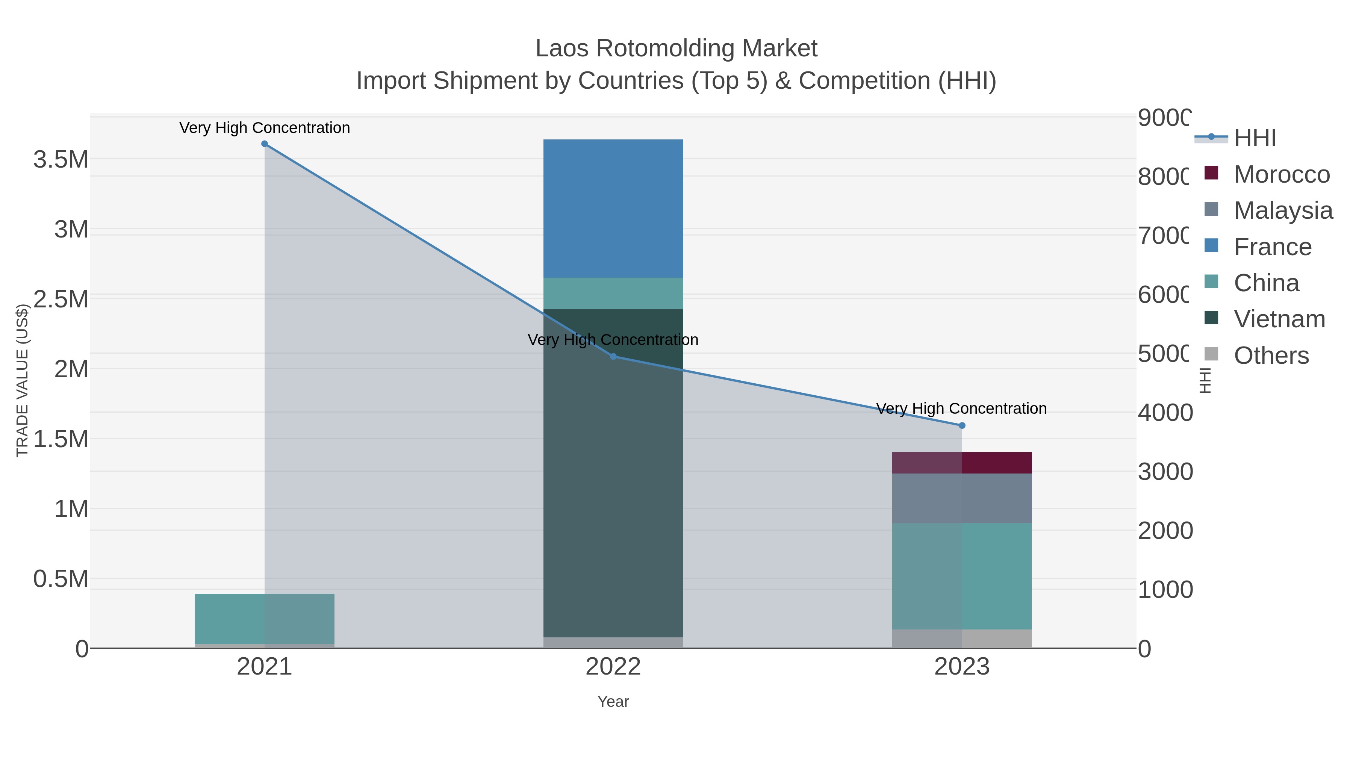Click the Year axis title
Image resolution: width=1353 pixels, height=761 pixels.
point(613,702)
